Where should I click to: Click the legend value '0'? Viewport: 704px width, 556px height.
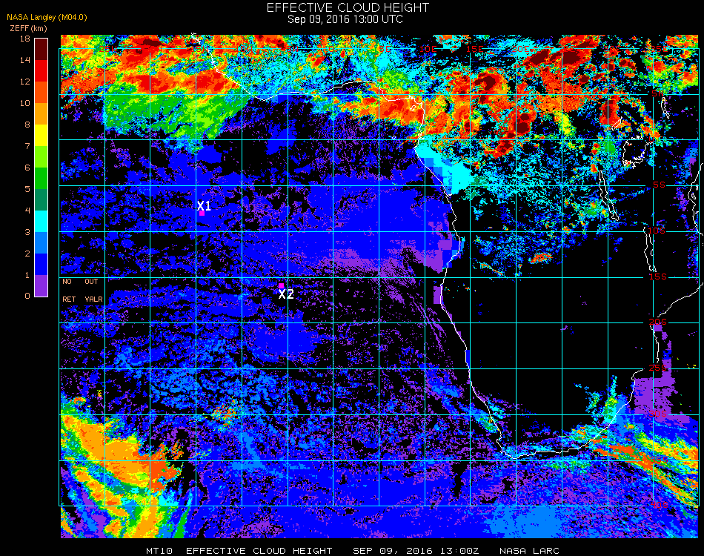(27, 296)
